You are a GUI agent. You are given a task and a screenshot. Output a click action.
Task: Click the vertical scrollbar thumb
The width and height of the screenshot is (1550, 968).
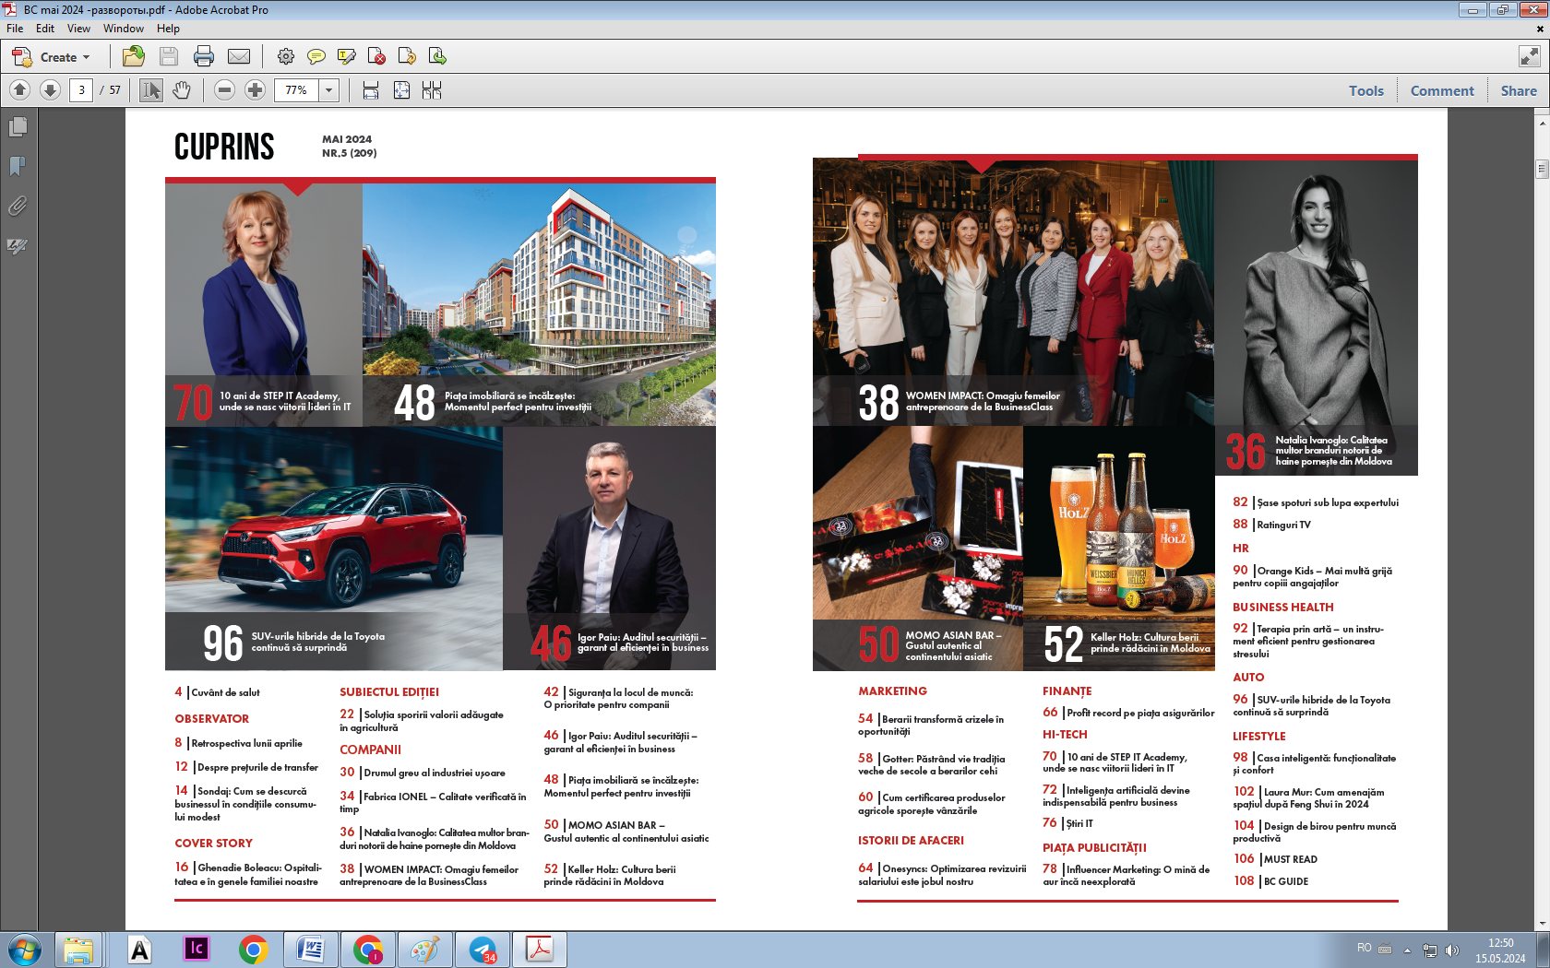click(1542, 169)
